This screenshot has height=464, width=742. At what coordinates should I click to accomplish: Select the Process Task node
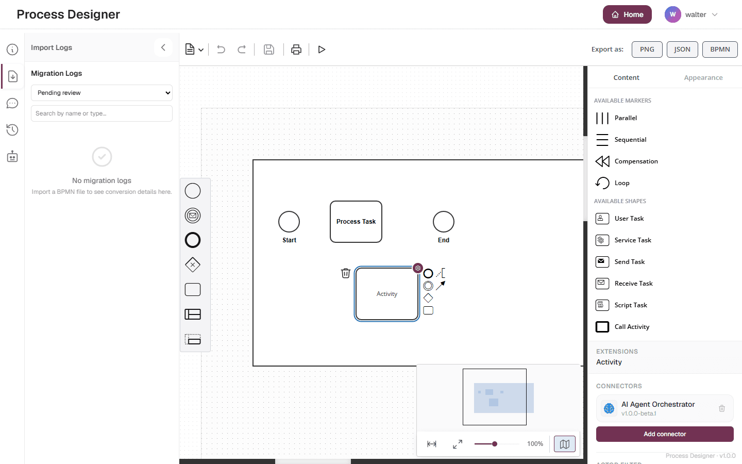coord(356,222)
